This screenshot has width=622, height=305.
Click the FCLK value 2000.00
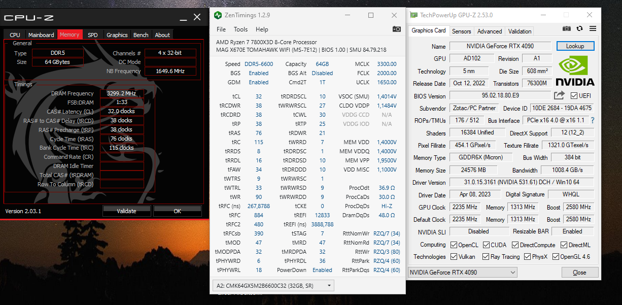click(x=387, y=73)
